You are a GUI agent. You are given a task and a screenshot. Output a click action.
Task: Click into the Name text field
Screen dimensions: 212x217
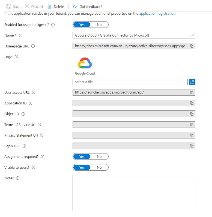131,35
